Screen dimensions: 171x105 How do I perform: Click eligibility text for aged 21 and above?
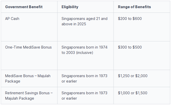click(x=84, y=21)
